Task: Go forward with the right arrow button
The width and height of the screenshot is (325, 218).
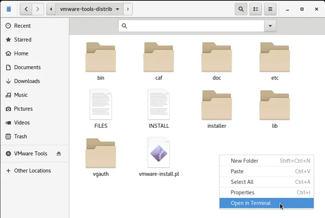Action: (38, 9)
